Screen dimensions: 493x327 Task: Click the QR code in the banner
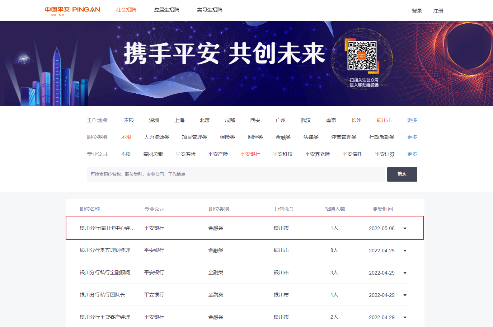(362, 56)
